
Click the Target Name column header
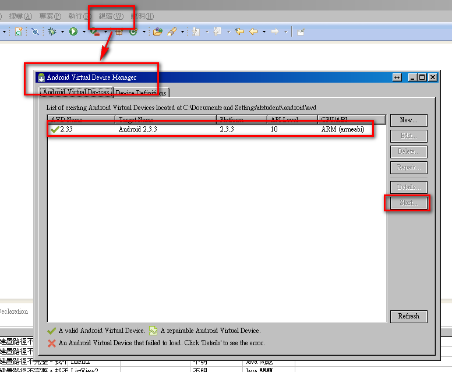[165, 119]
